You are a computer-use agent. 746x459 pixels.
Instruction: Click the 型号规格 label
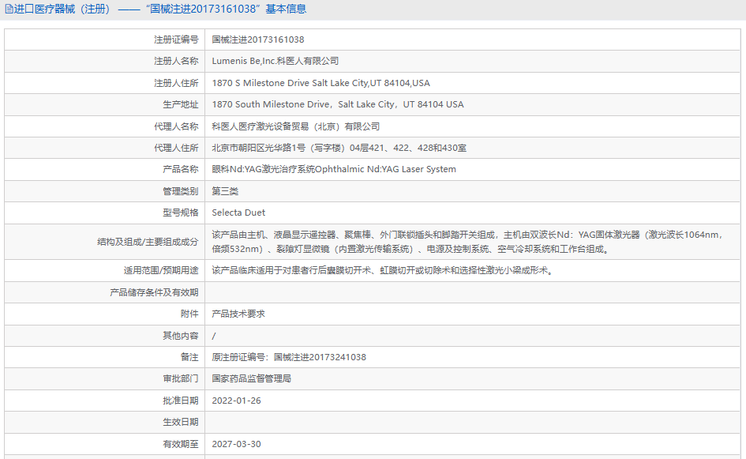pos(180,213)
